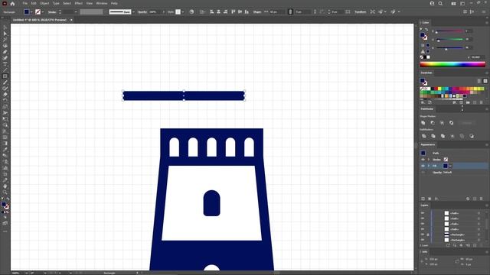Open the Swatches panel tab
490x275 pixels.
[x=426, y=73]
